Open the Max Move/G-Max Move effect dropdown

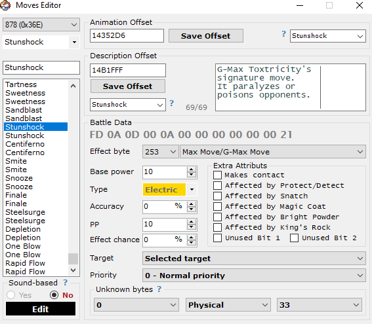pos(273,152)
